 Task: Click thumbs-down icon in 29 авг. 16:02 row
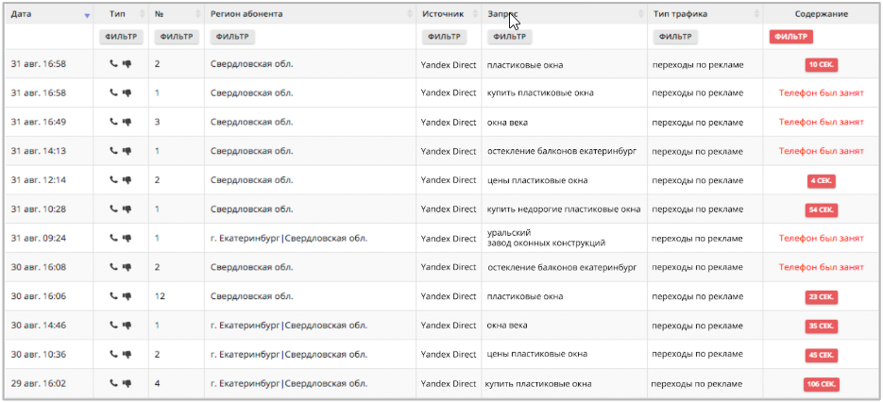(x=127, y=383)
